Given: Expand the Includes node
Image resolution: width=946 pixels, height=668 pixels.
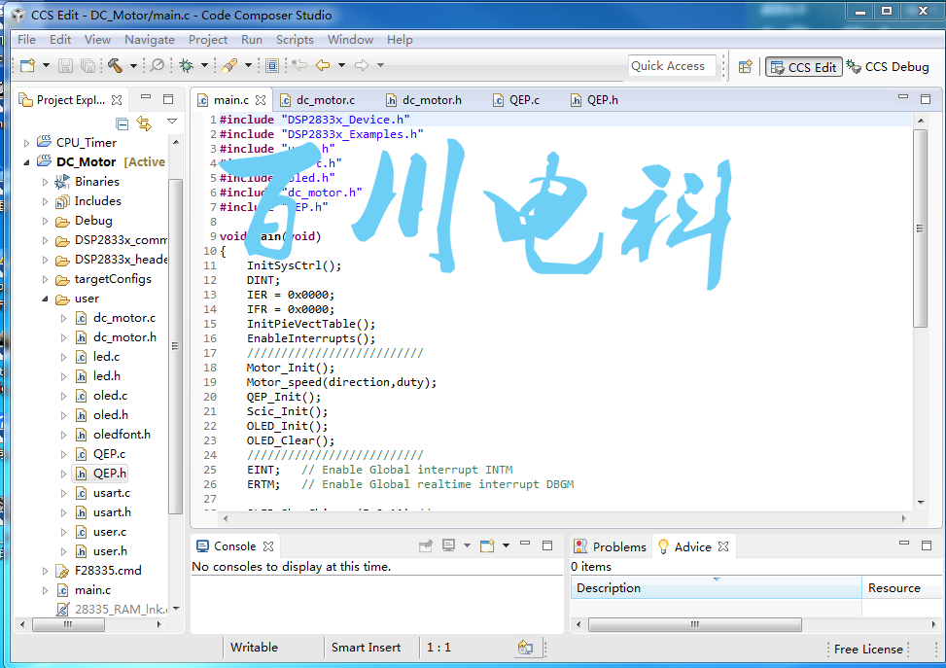Looking at the screenshot, I should point(45,201).
